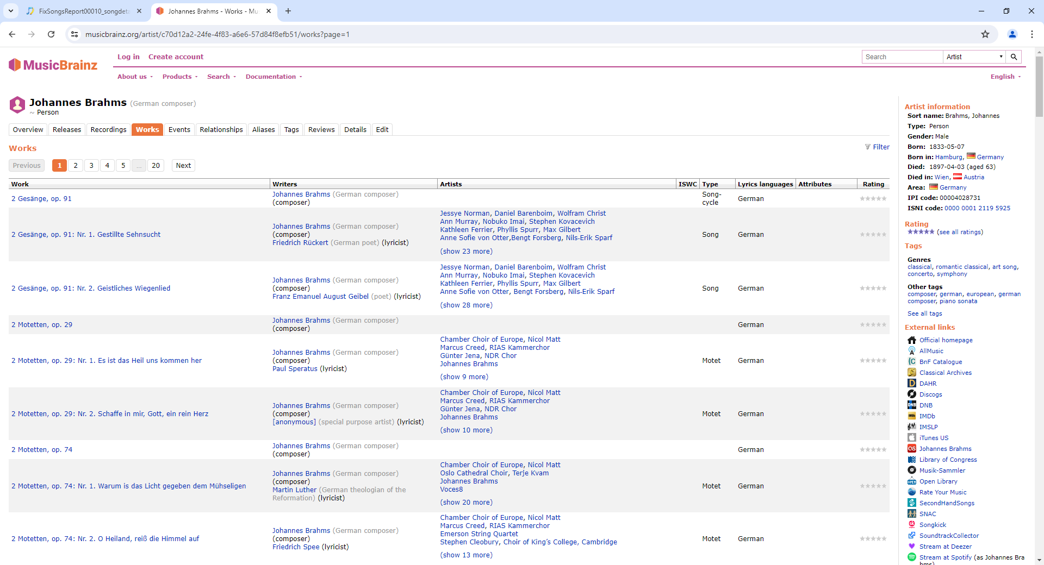Click in the Search input field

click(x=903, y=57)
